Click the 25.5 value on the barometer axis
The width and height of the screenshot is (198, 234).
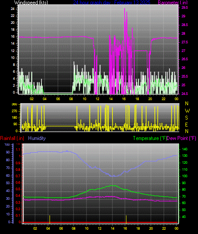(185, 76)
